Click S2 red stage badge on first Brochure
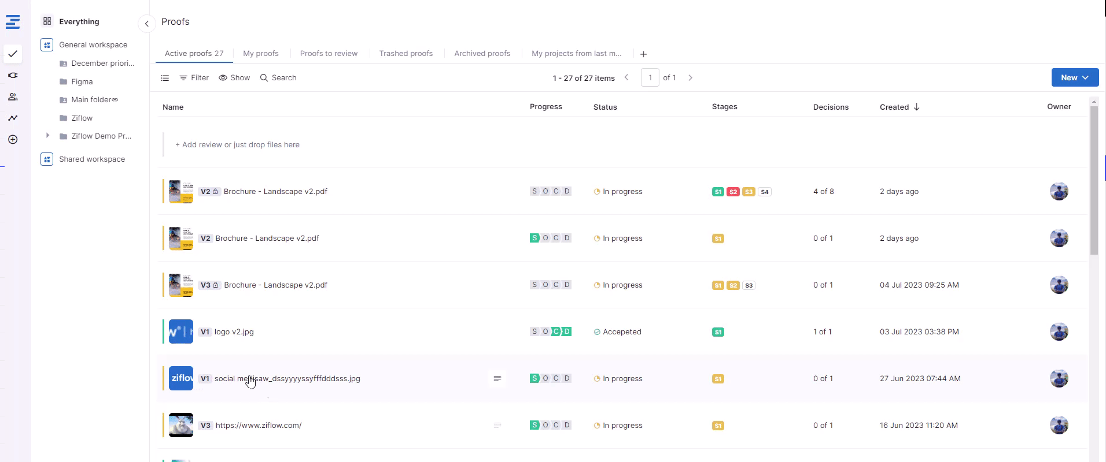1106x462 pixels. coord(733,192)
